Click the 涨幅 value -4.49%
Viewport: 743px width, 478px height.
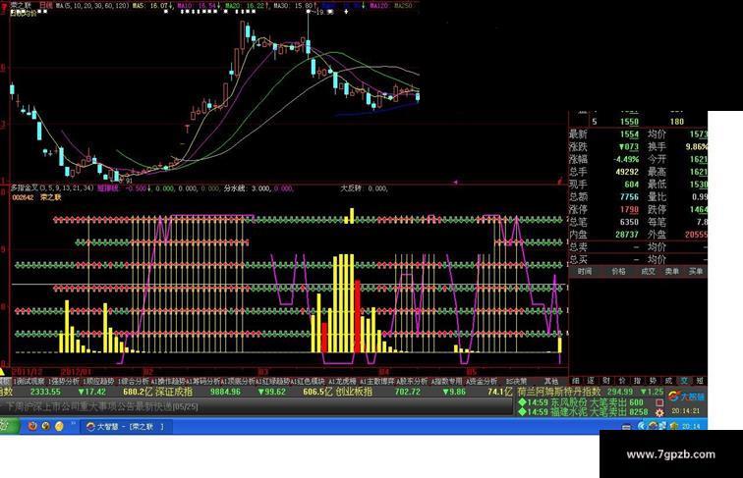point(626,159)
